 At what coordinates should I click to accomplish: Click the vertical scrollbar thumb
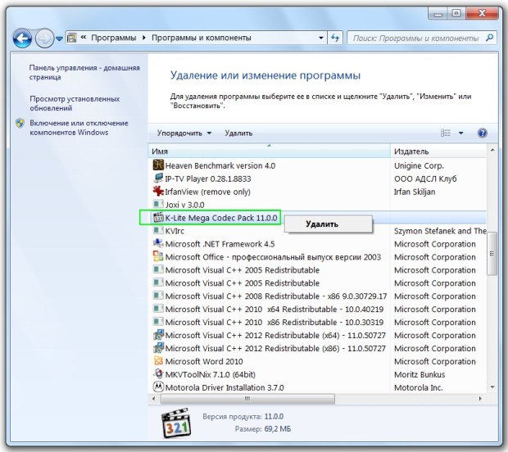[x=492, y=254]
